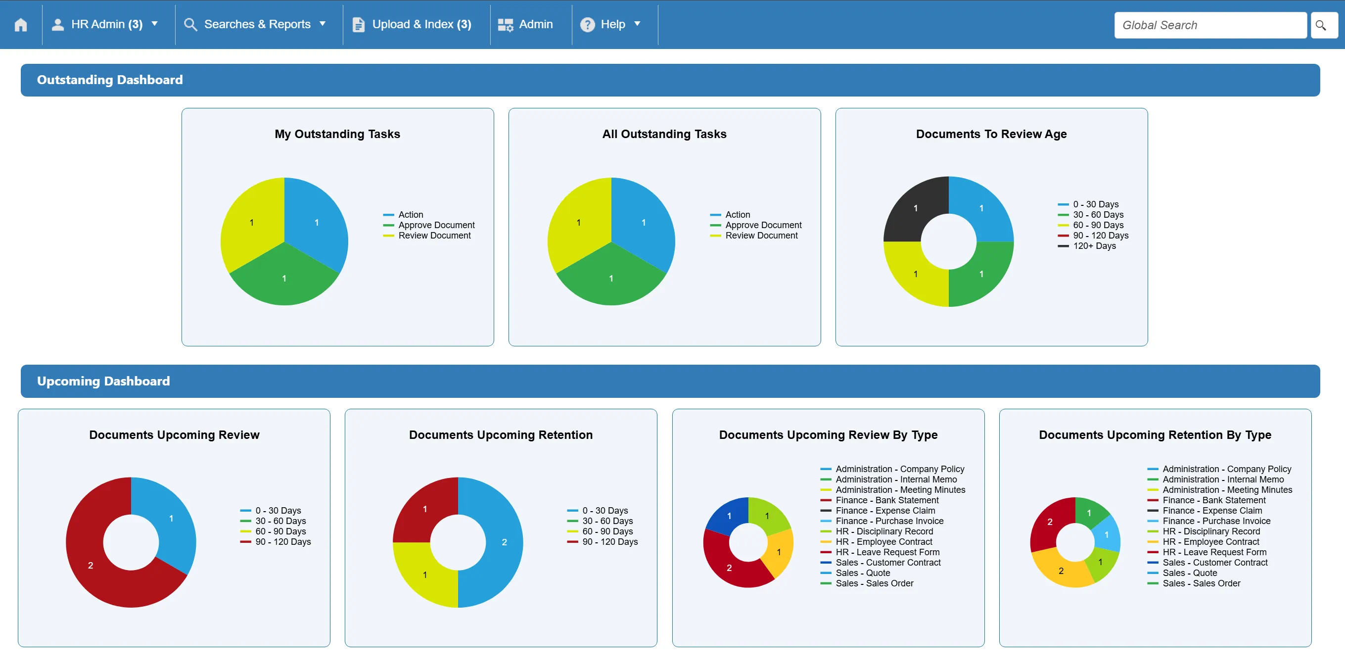
Task: Click blue Action slice in My Outstanding Tasks pie
Action: pyautogui.click(x=316, y=223)
